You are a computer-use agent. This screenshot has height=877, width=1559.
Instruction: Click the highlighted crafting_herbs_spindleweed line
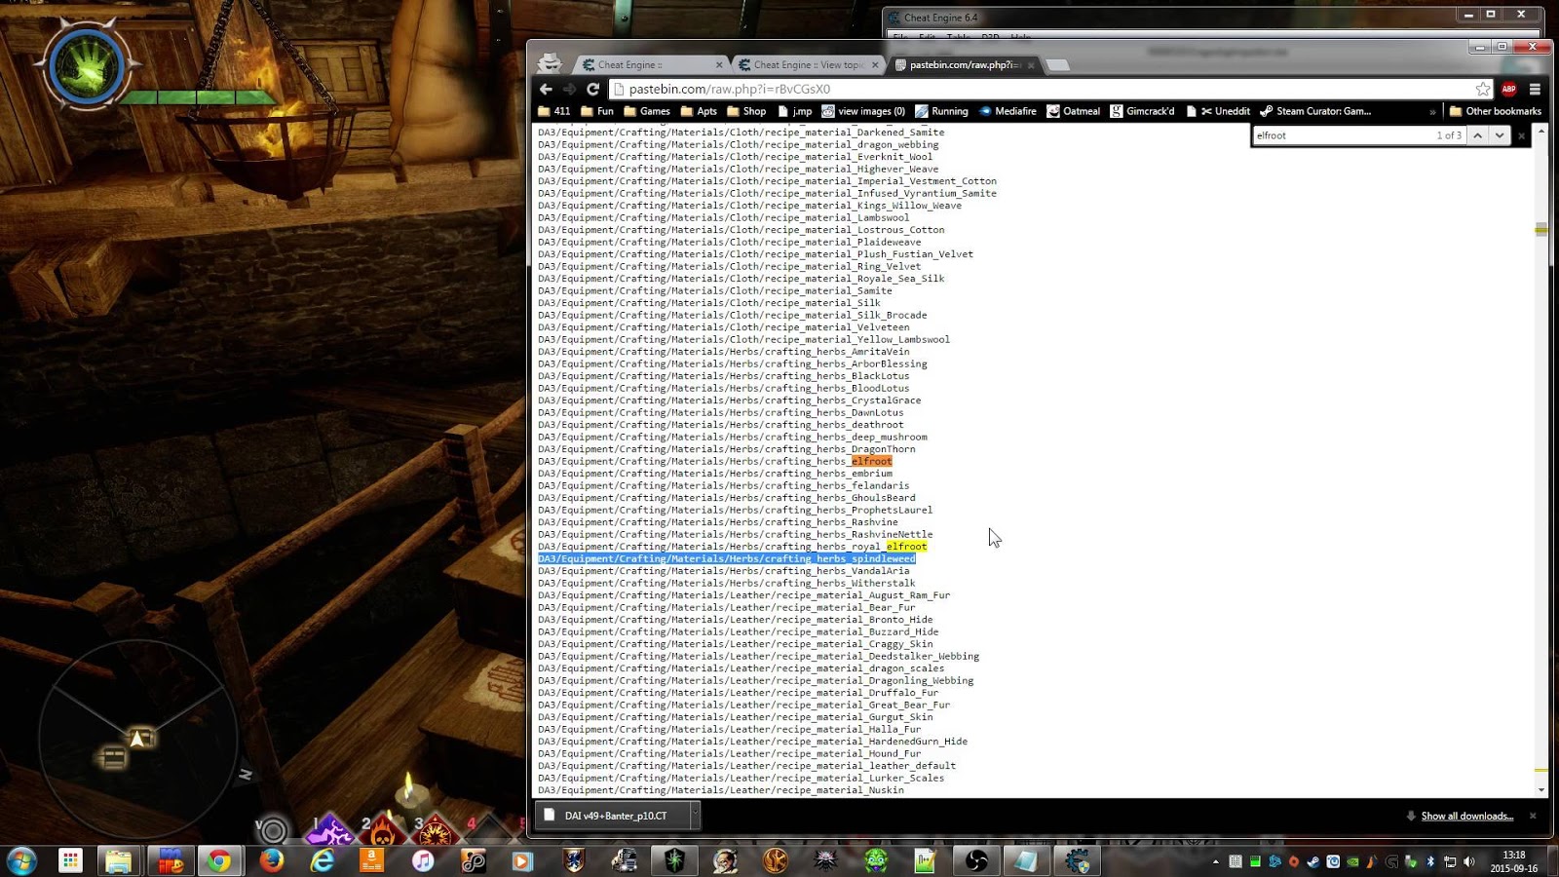[x=727, y=559]
